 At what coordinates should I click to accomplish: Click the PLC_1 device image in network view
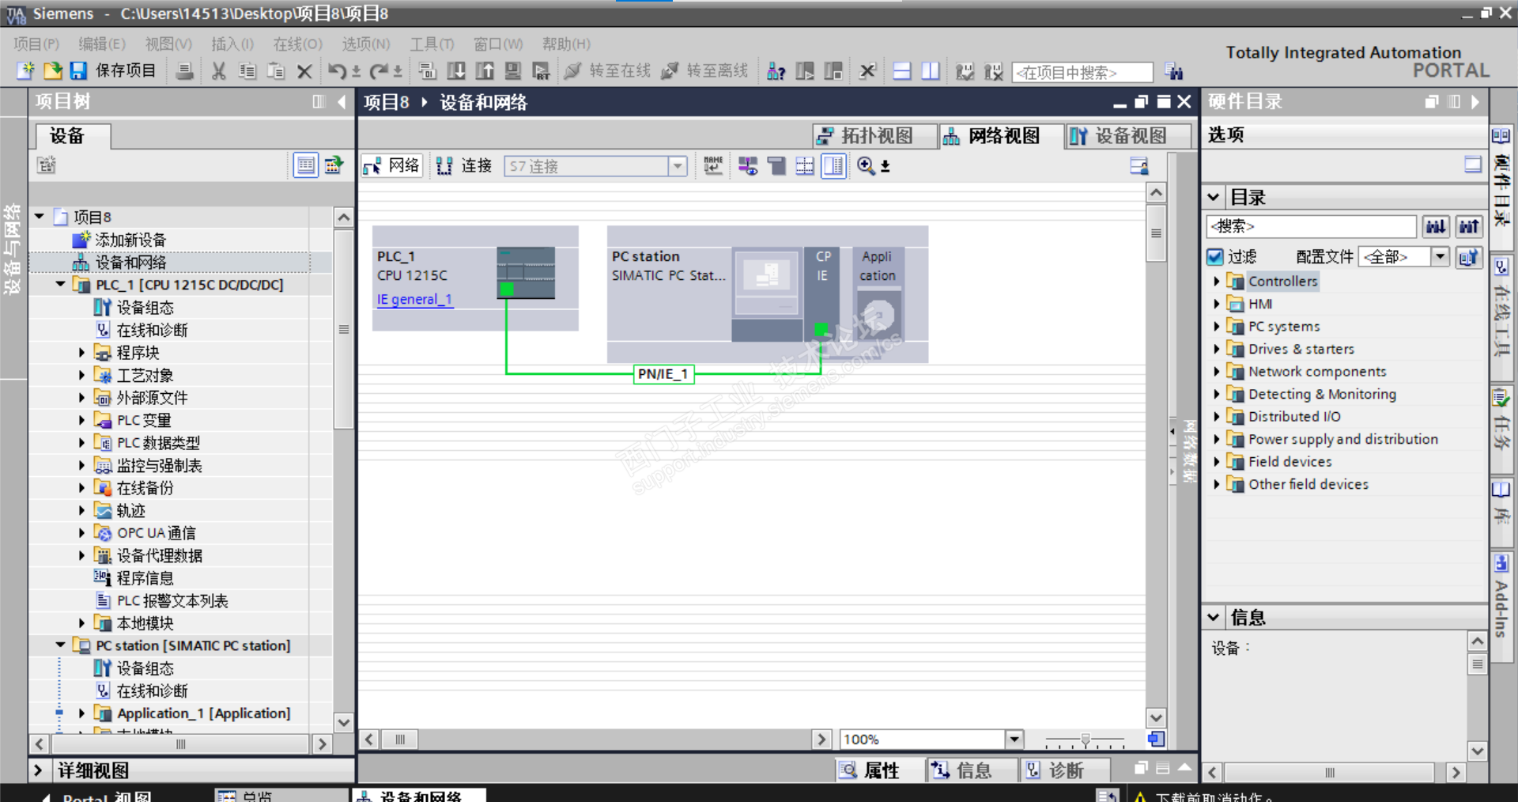526,273
